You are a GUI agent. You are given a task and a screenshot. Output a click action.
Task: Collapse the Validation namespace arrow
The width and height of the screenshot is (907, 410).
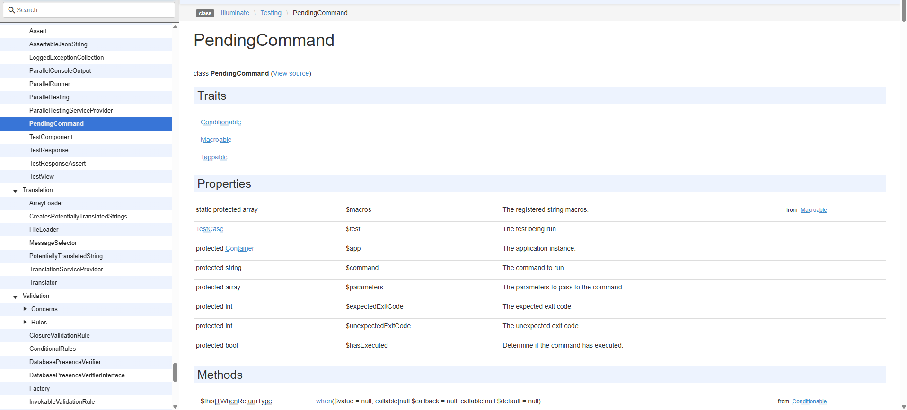click(15, 297)
